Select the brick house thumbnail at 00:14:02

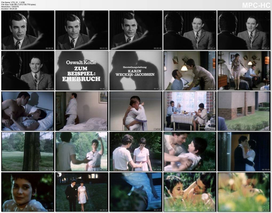coord(244,111)
